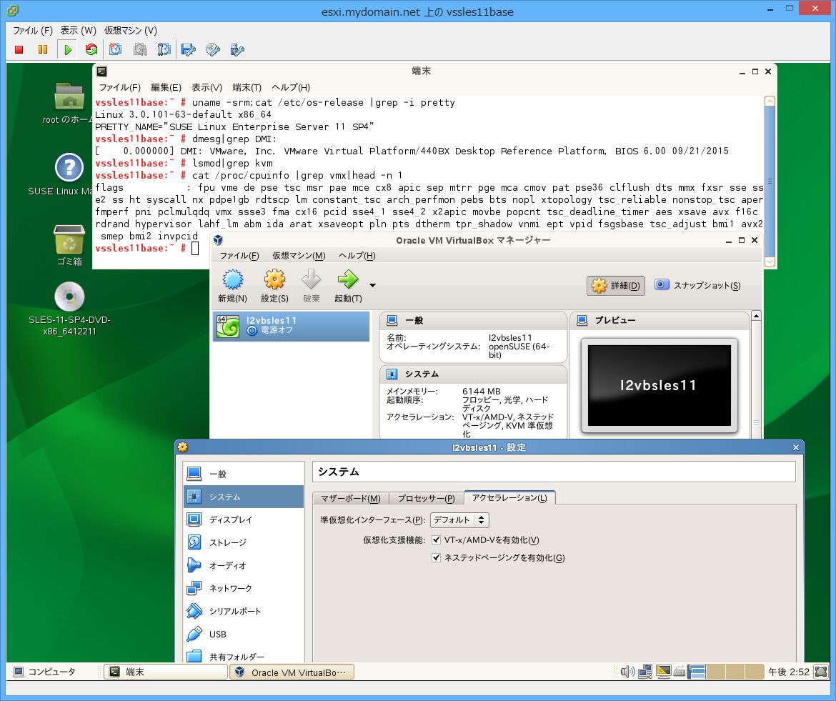
Task: Select the Display (ディスプレイ) settings category
Action: [244, 519]
